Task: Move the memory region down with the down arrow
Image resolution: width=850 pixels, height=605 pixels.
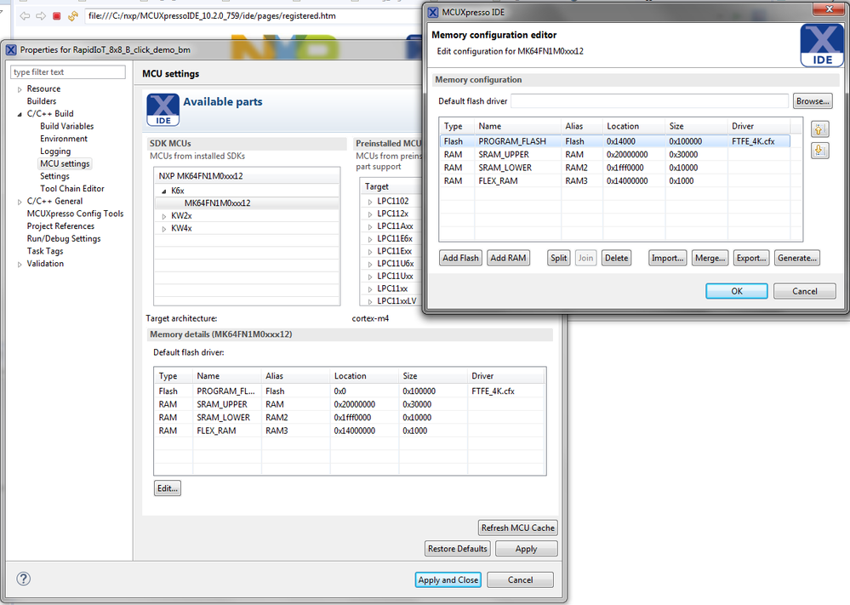Action: (x=819, y=150)
